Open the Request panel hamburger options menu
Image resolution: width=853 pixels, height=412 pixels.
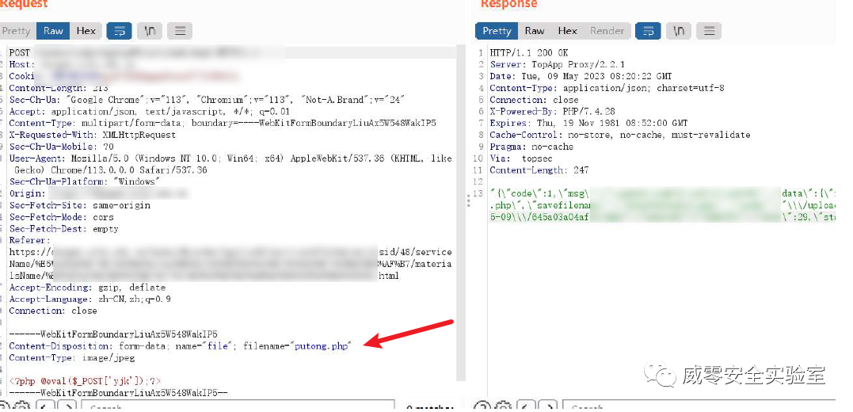coord(180,31)
